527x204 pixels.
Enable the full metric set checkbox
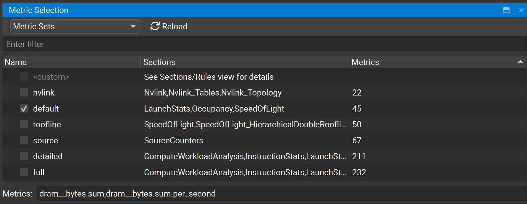[x=24, y=172]
